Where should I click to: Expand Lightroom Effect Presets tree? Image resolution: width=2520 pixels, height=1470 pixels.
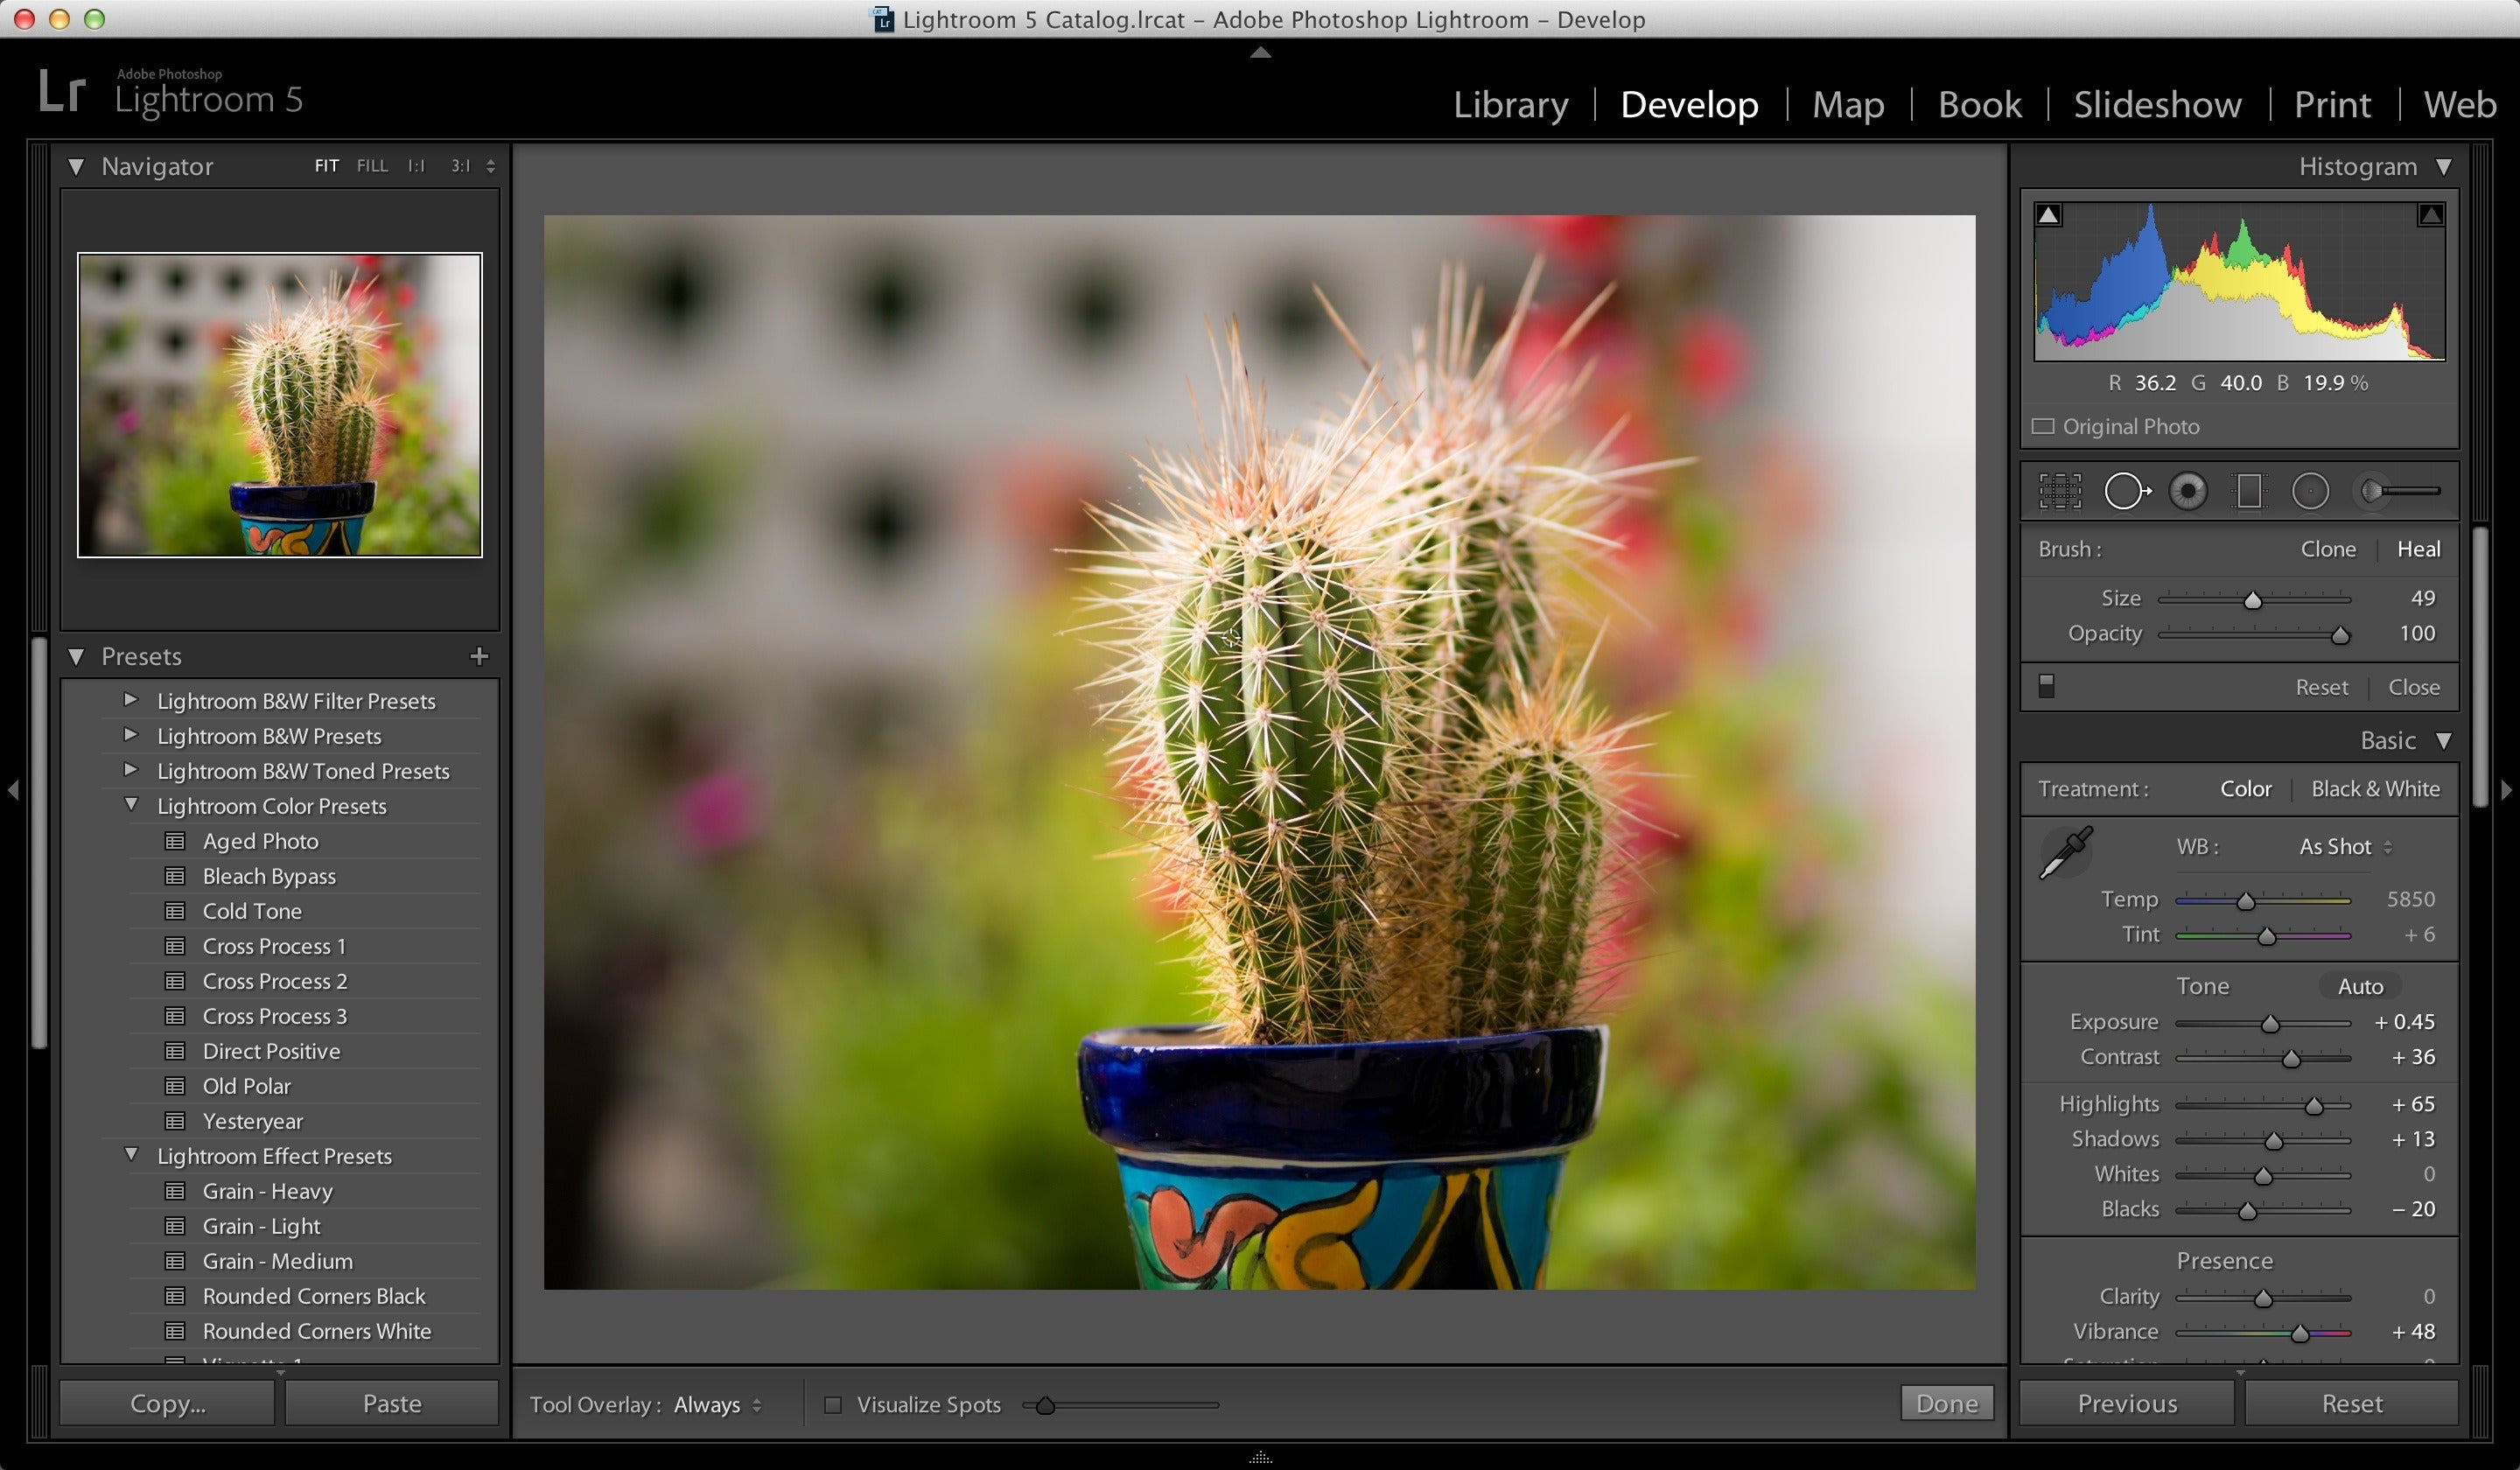(133, 1155)
